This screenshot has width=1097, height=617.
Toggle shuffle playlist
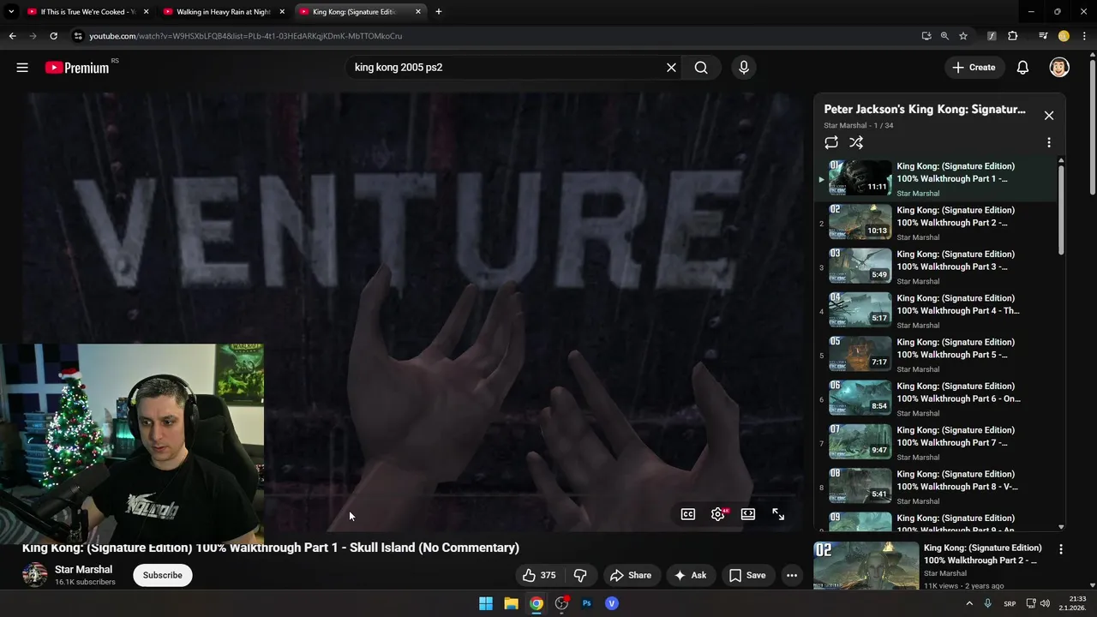coord(856,142)
